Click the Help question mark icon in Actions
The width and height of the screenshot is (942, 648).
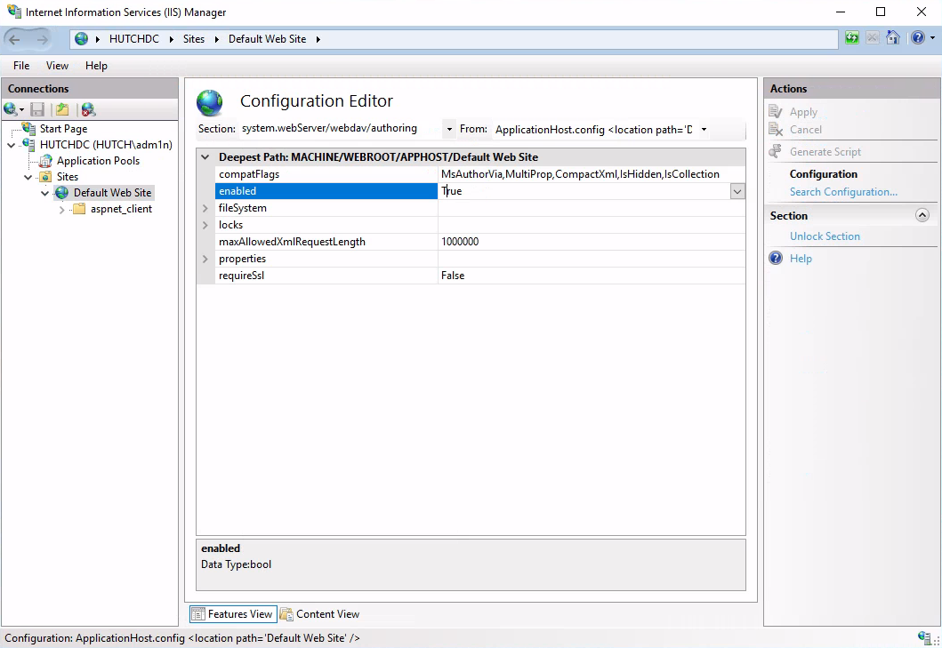coord(776,259)
